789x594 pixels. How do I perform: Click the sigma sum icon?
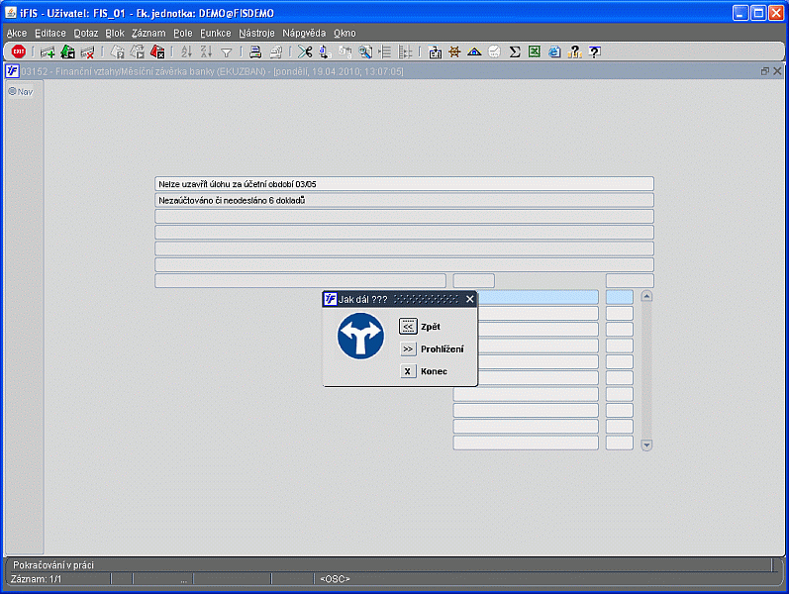[x=515, y=51]
